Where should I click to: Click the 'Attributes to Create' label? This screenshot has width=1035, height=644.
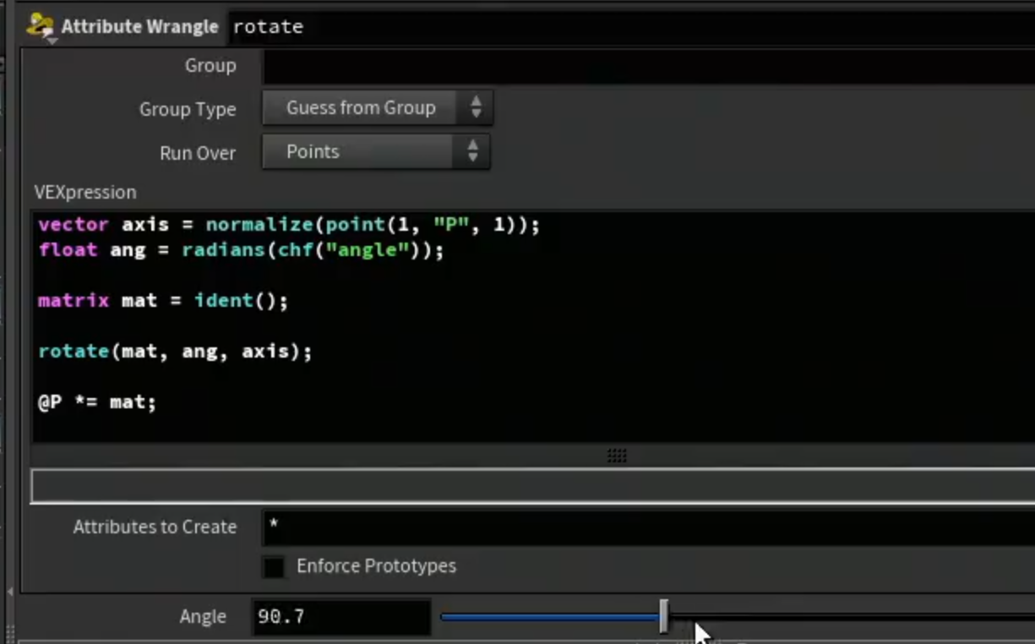(155, 527)
